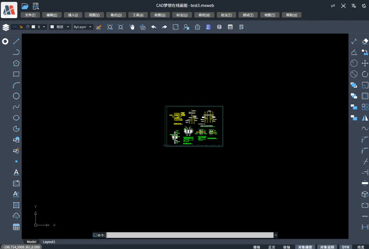Select the Eraser tool

pos(365,42)
